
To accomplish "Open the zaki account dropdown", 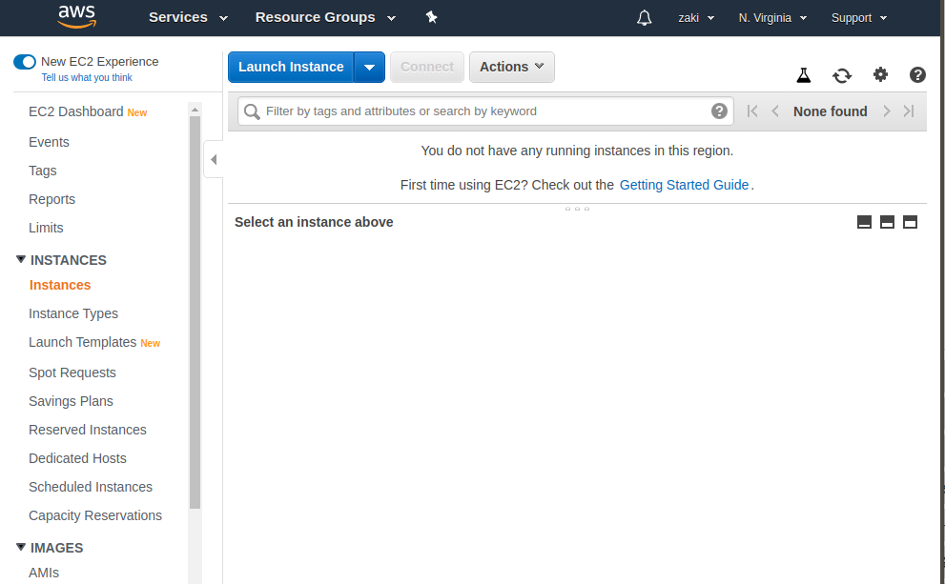I will pyautogui.click(x=696, y=18).
